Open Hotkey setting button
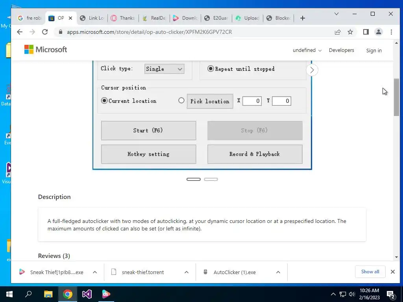Screen dimensions: 403x302 point(148,154)
